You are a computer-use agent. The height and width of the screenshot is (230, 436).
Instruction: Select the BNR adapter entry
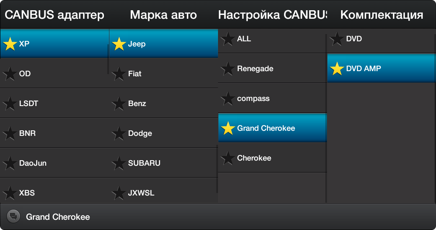pos(54,133)
